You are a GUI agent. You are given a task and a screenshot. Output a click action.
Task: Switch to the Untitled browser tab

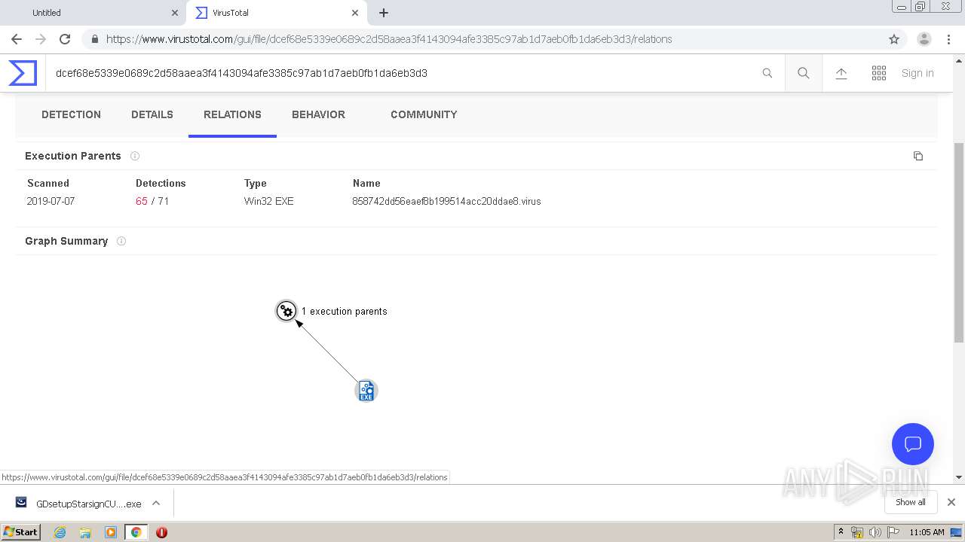(x=94, y=13)
